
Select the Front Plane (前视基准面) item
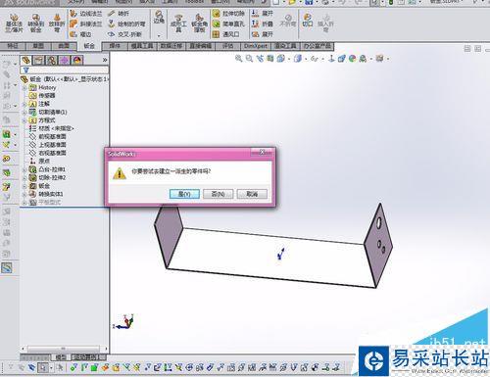click(x=48, y=136)
